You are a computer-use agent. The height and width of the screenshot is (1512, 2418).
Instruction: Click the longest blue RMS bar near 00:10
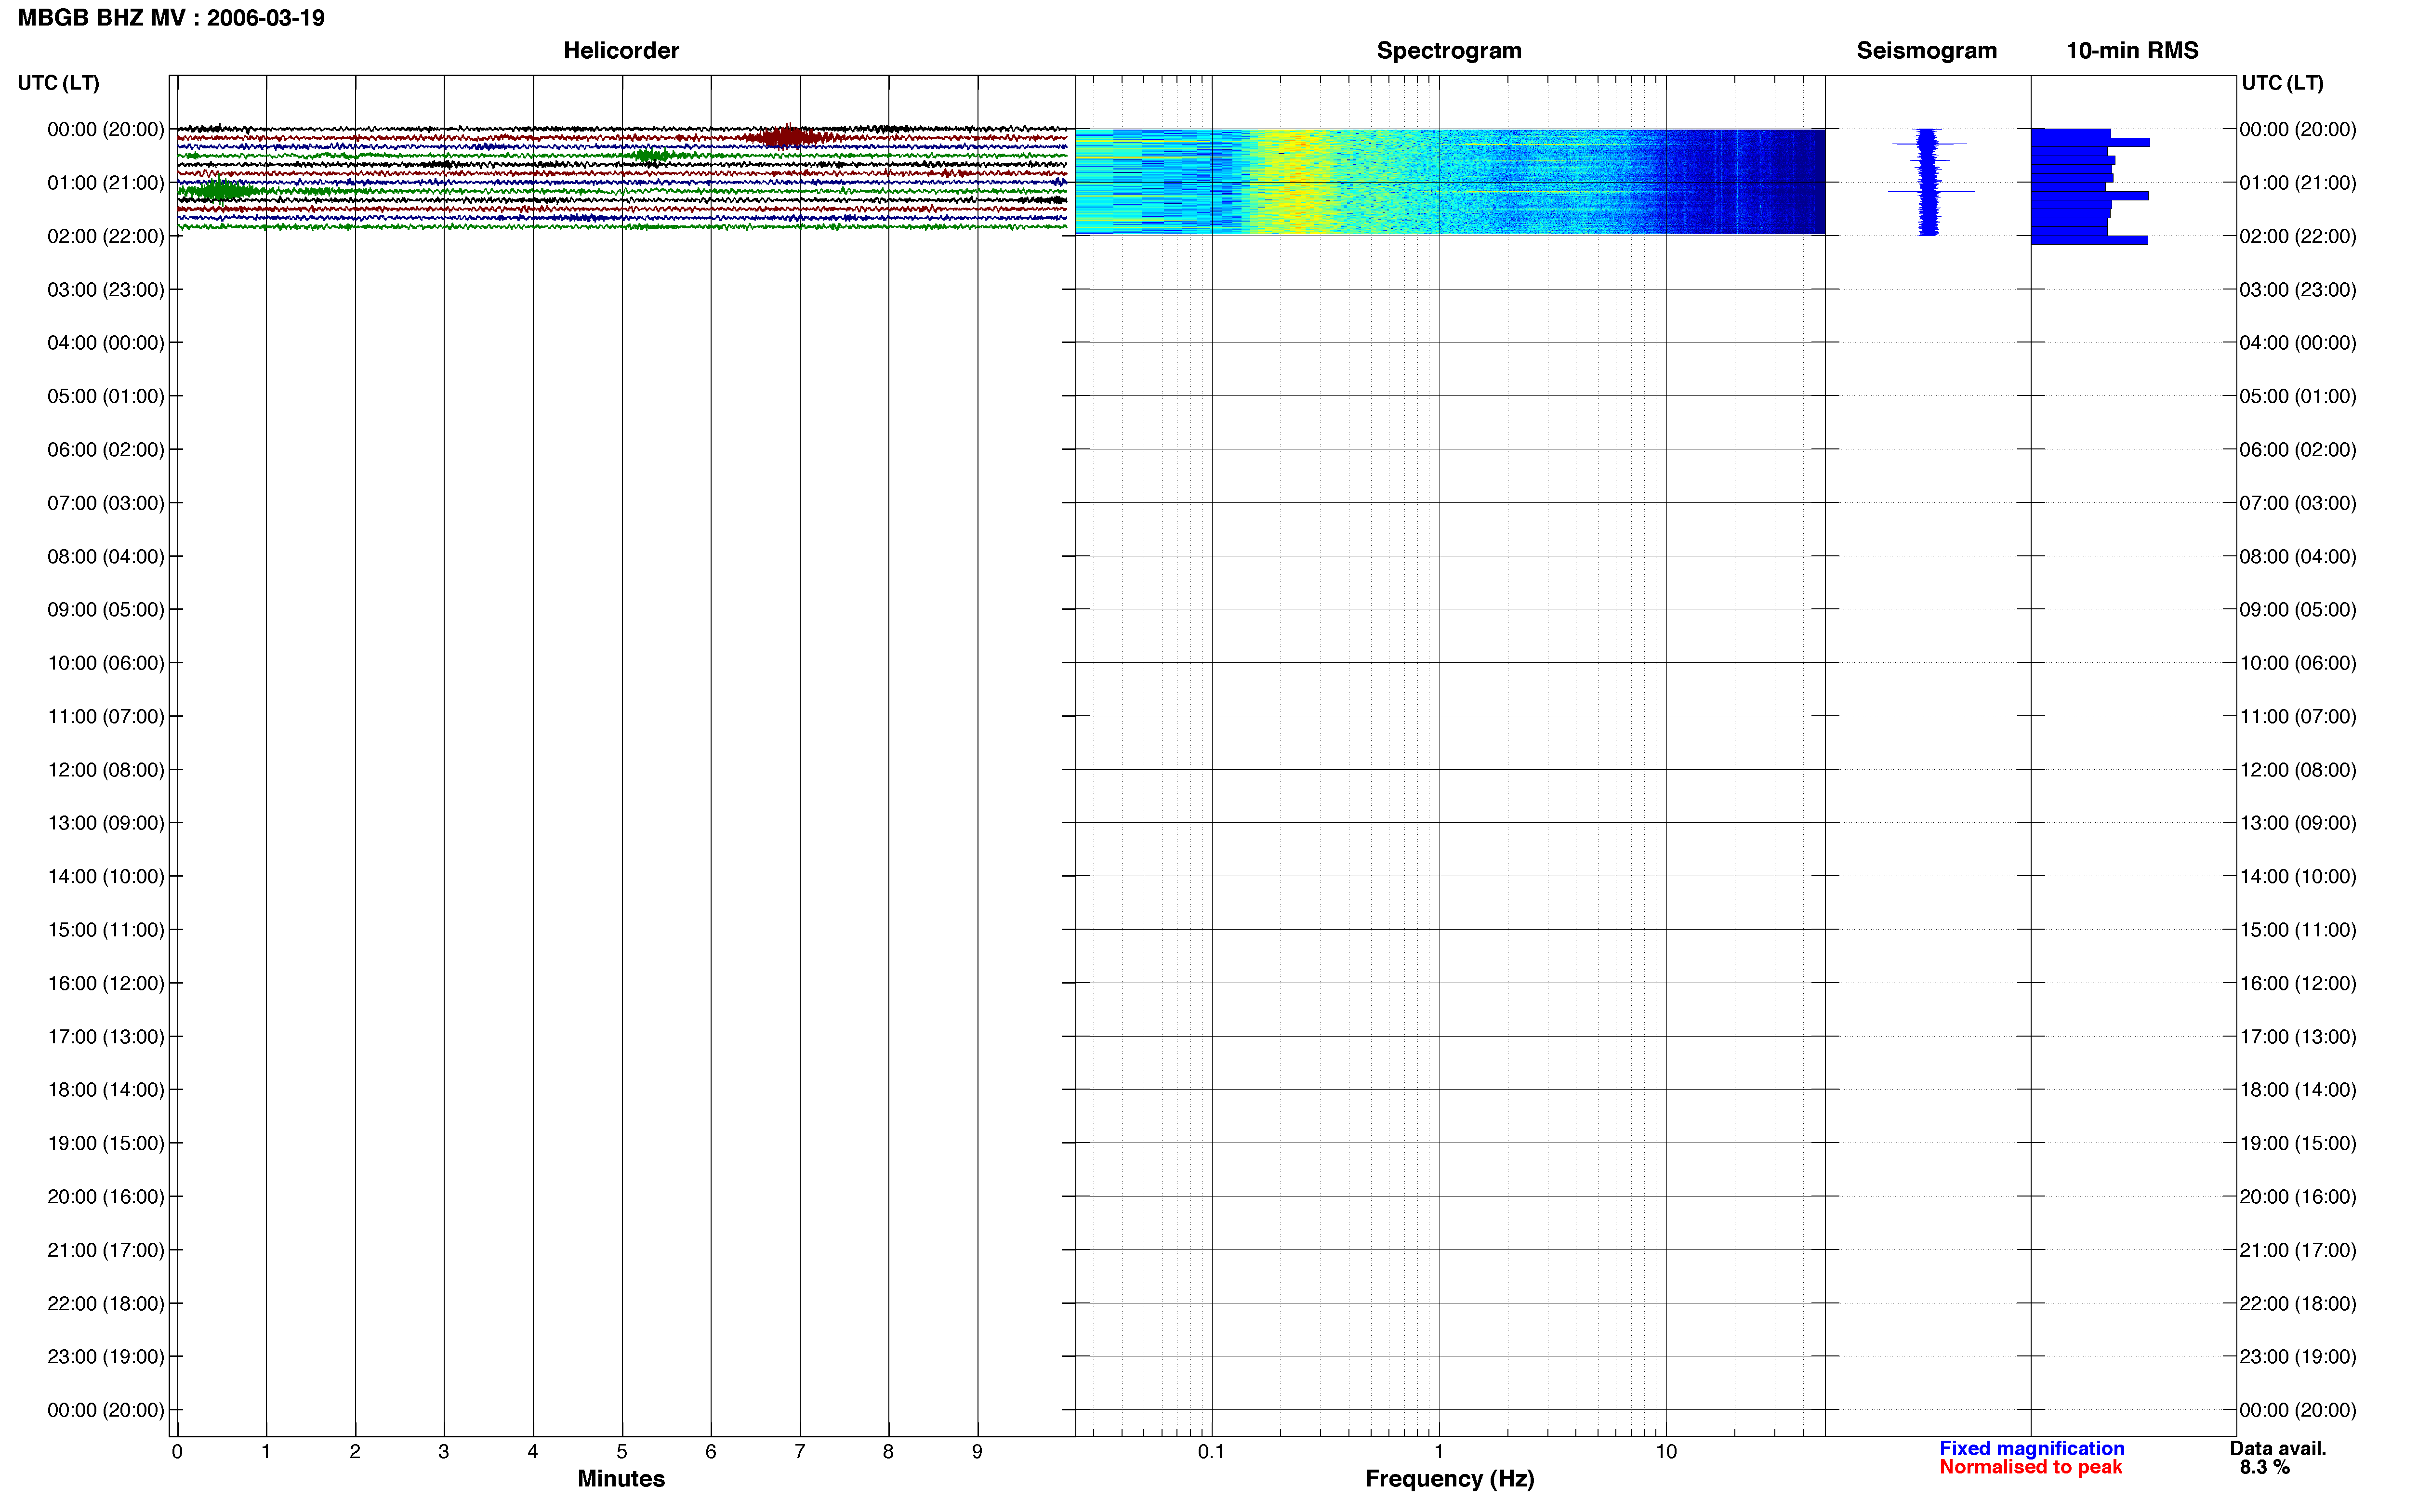pos(2090,142)
